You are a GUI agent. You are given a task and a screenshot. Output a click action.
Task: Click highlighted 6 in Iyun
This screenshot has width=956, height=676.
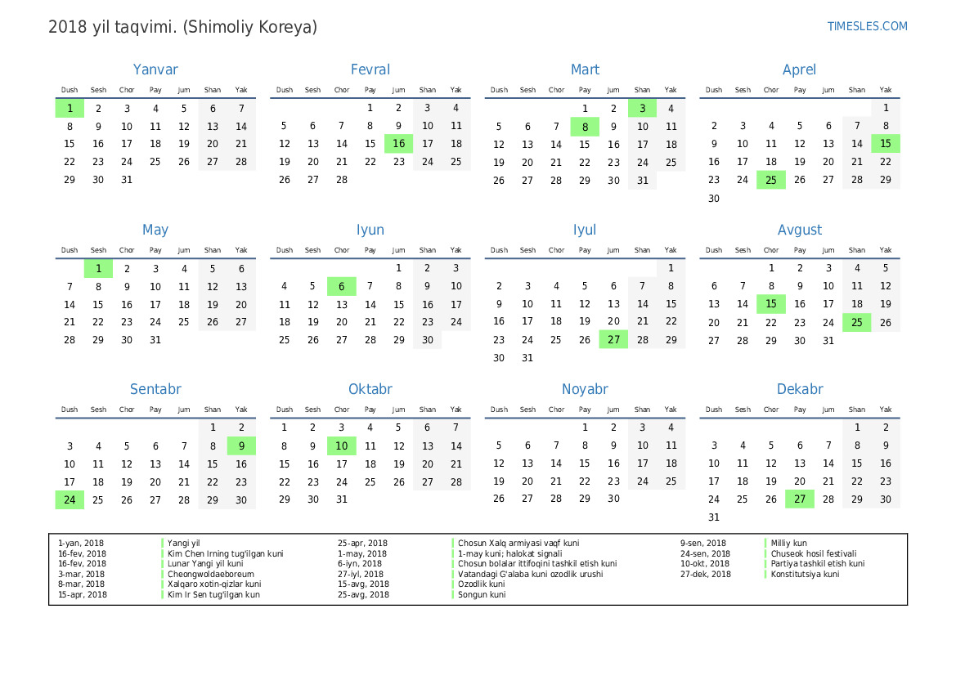342,286
